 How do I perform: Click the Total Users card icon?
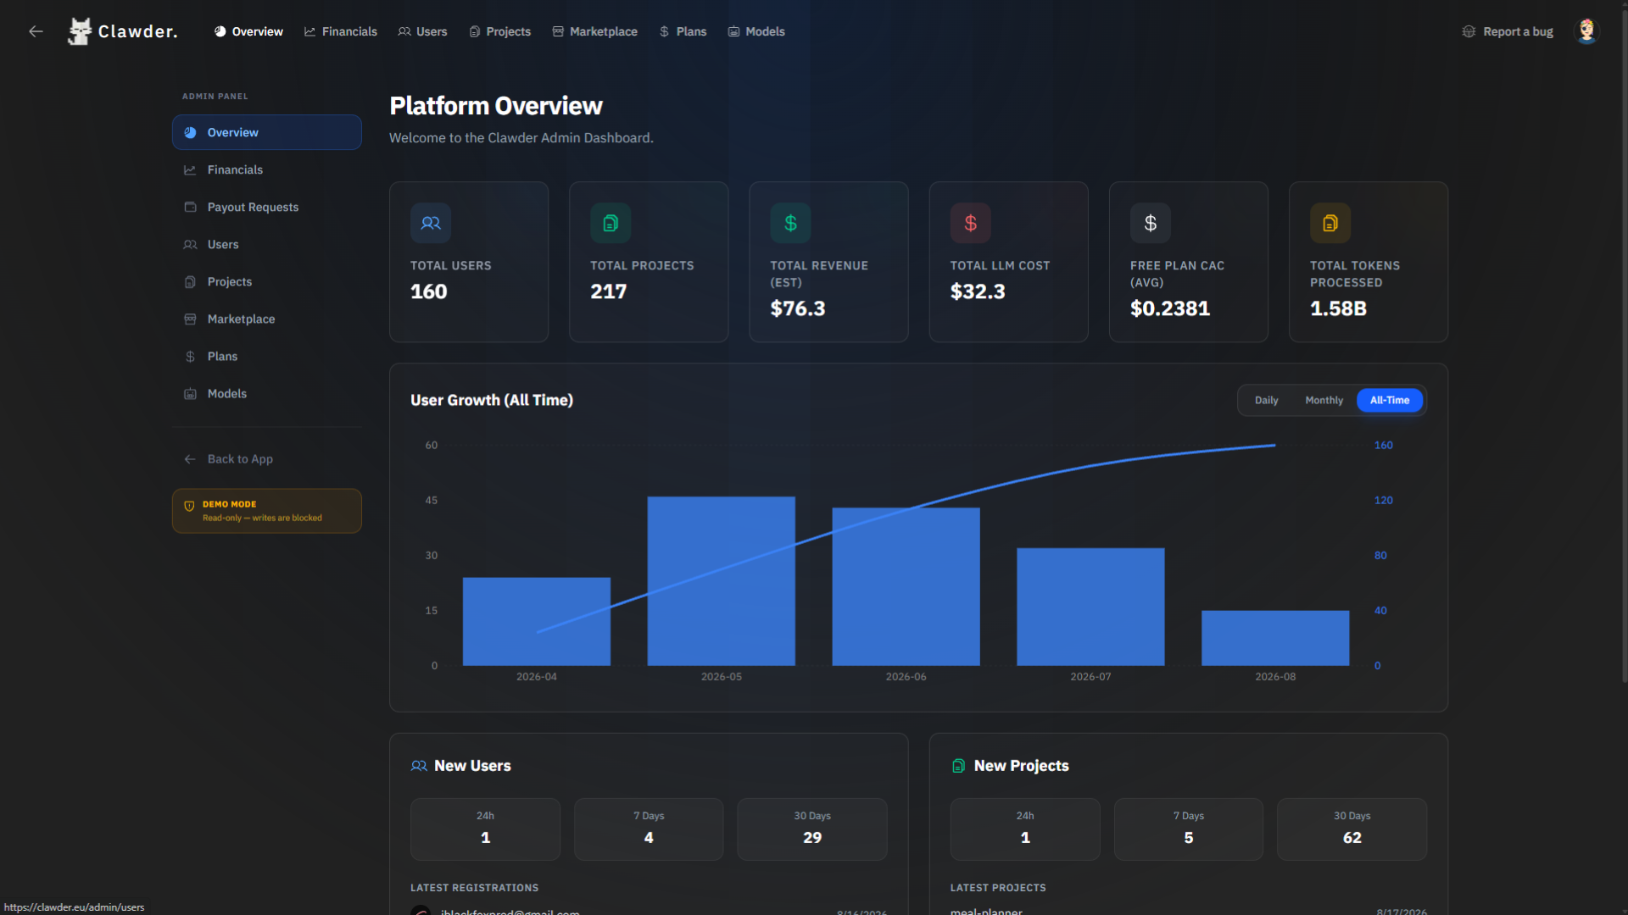(431, 223)
